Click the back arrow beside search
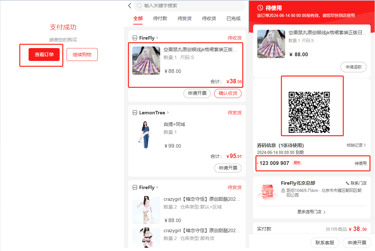Image resolution: width=375 pixels, height=251 pixels. pos(130,6)
